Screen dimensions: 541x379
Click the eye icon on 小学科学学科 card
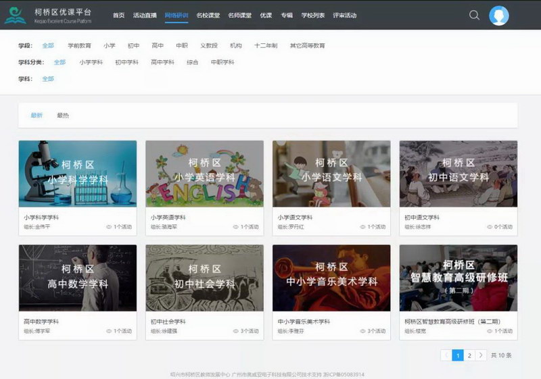pyautogui.click(x=109, y=227)
